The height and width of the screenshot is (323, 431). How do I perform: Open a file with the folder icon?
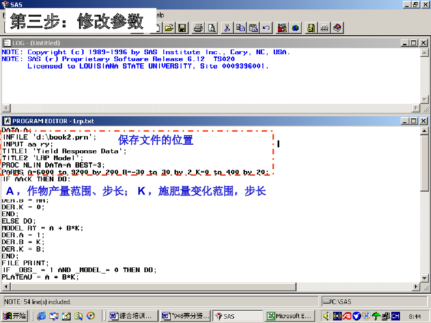point(169,28)
